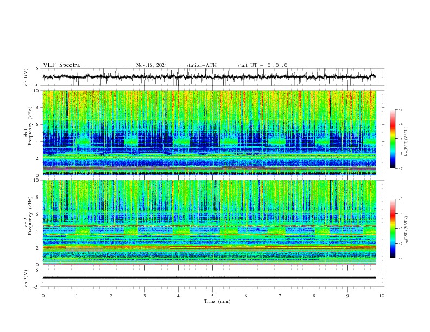Click time axis tick label '3'

tap(144, 296)
